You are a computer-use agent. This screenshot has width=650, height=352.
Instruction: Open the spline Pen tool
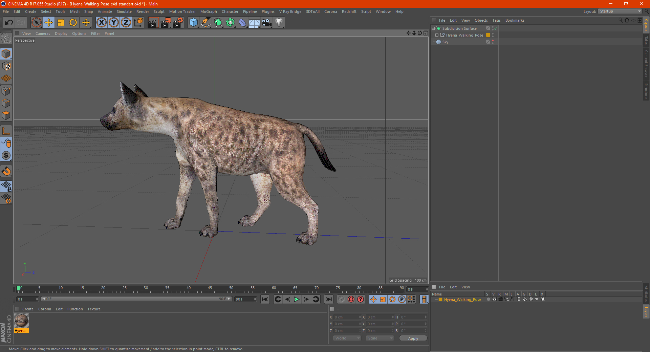[205, 23]
